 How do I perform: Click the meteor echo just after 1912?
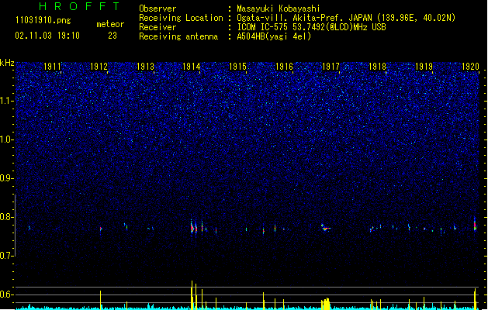pos(101,229)
